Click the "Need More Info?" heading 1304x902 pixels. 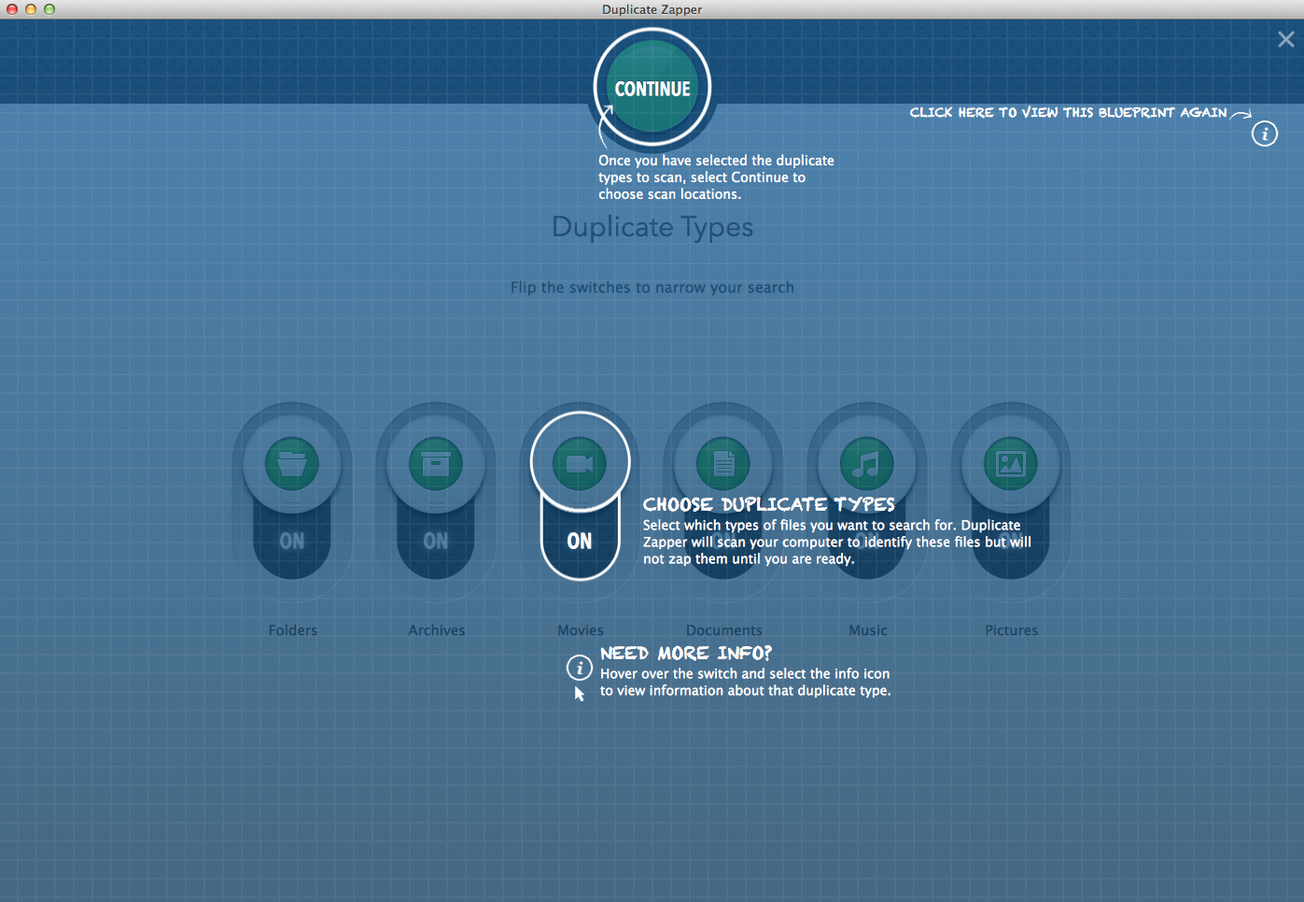(686, 653)
